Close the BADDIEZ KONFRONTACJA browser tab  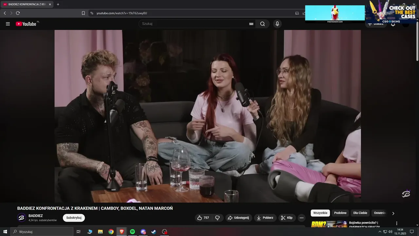click(50, 4)
